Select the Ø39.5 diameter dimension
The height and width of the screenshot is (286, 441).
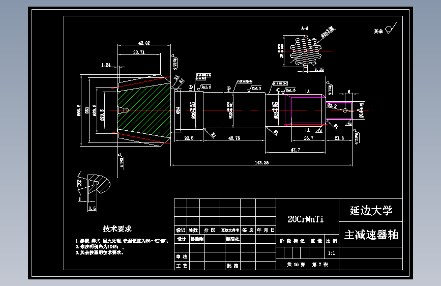94,110
